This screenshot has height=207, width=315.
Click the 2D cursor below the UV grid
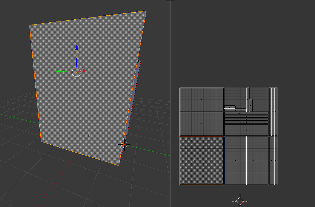(240, 201)
